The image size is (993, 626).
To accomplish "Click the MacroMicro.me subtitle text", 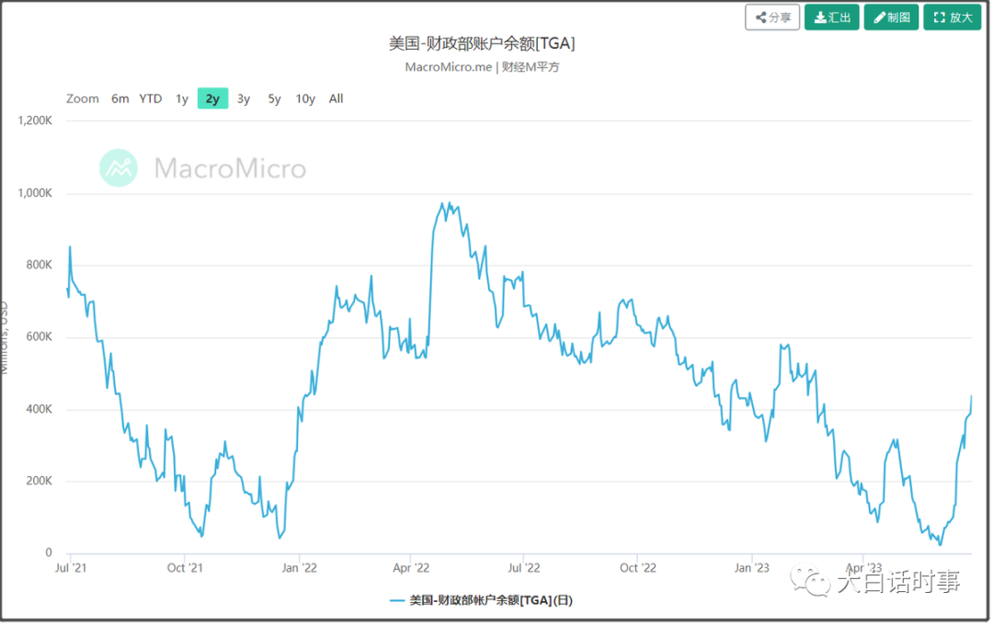I will 449,67.
